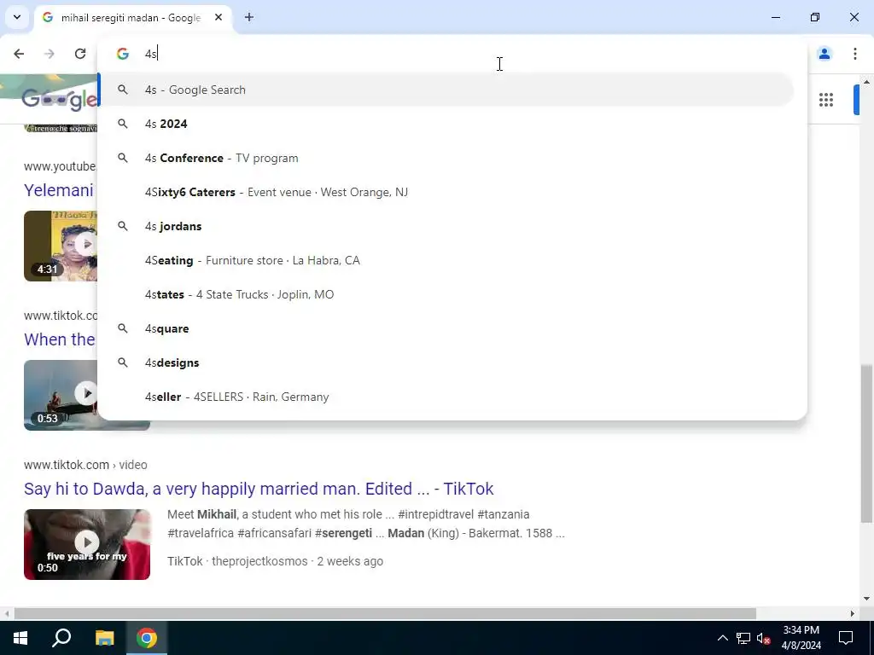The image size is (874, 655).
Task: Go back to the previous page
Action: click(x=19, y=54)
